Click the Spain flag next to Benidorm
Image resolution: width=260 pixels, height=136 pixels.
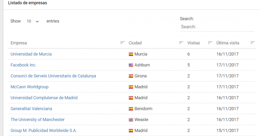click(131, 109)
